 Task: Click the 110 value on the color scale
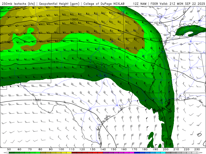pos(72,149)
